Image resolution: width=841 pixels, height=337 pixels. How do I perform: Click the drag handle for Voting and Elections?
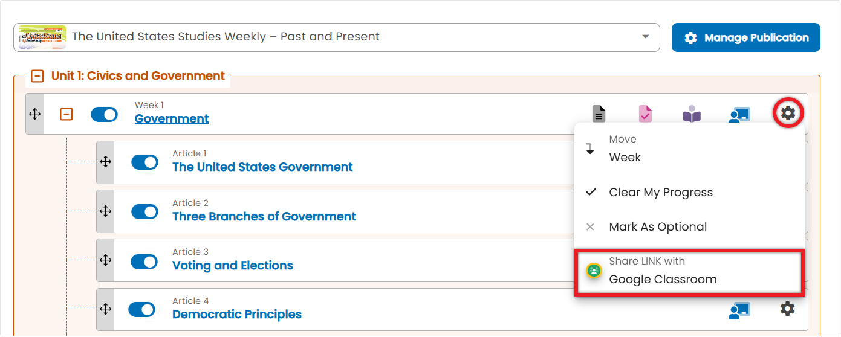point(105,260)
